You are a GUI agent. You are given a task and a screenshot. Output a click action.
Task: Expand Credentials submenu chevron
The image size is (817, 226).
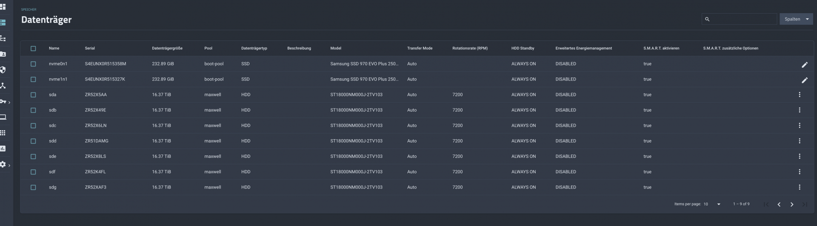(9, 102)
